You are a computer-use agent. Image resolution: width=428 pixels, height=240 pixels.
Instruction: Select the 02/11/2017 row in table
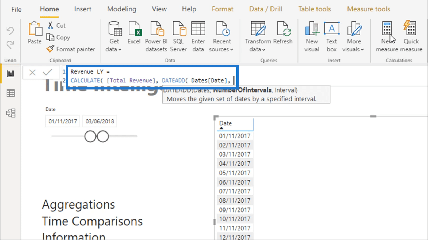[x=235, y=145]
